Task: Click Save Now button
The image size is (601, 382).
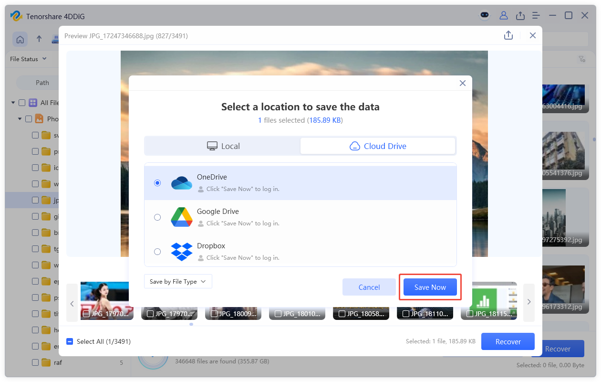Action: (x=430, y=287)
